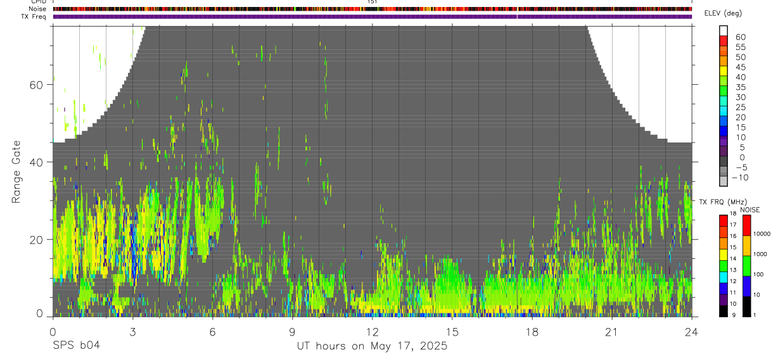Screen dimensions: 778x359
Task: Click the 'ELEV (deg)' legend title
Action: 723,14
